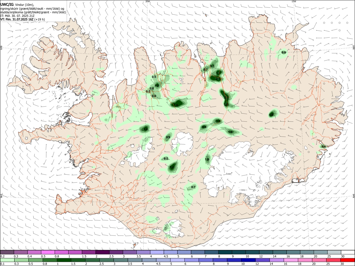This screenshot has height=266, width=355.
Task: Click the '0.2' label on the snow legend row
Action: point(2,256)
